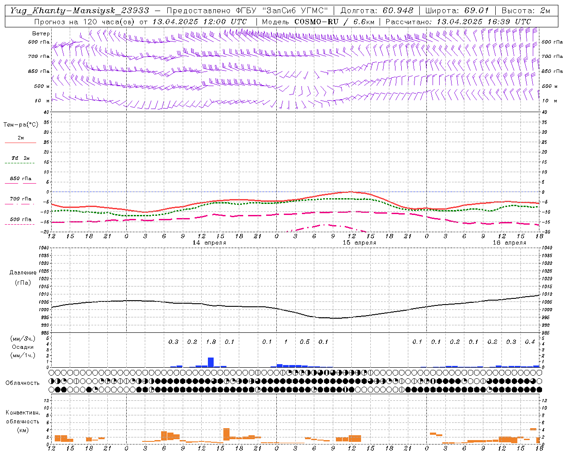Click '700 гПа' in the temperature legend
565x452 pixels.
tap(21, 199)
